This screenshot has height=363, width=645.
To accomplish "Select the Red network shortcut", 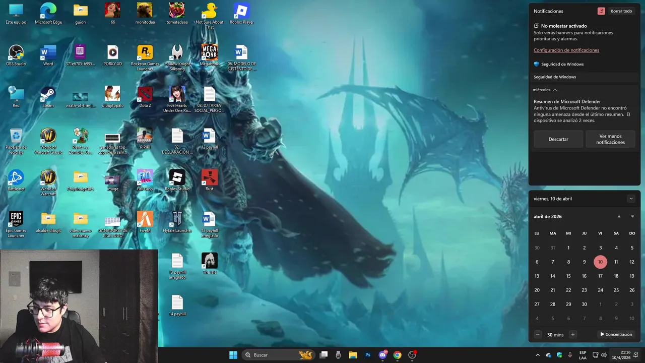I will tap(16, 97).
